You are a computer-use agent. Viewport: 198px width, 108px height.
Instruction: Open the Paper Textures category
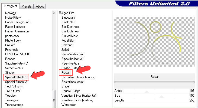click(x=15, y=27)
